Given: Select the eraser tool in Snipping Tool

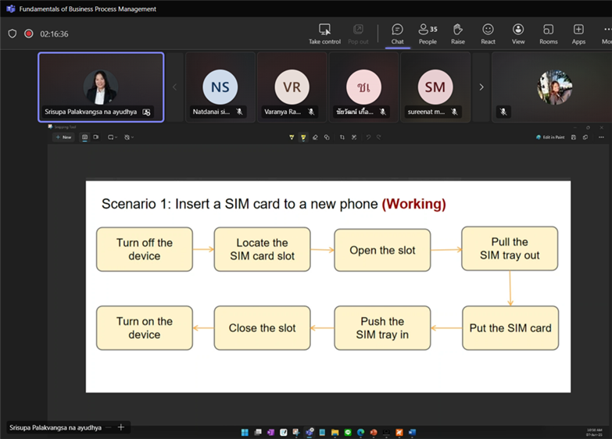Looking at the screenshot, I should point(315,137).
